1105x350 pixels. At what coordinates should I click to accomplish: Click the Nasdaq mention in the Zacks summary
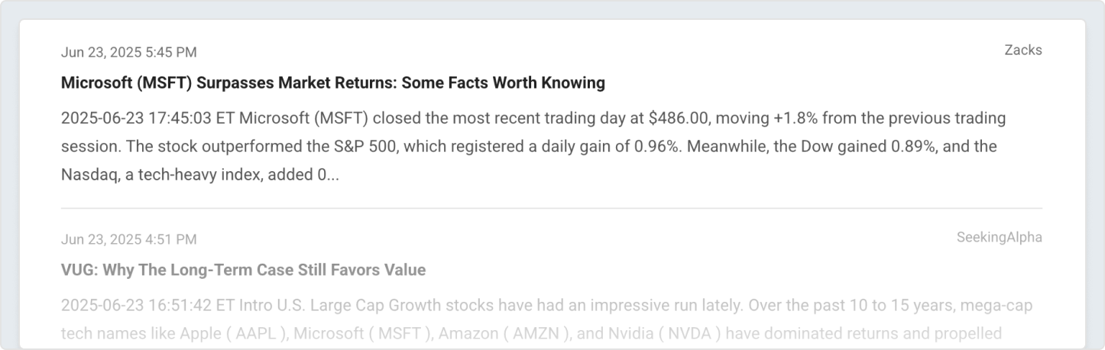click(x=86, y=174)
